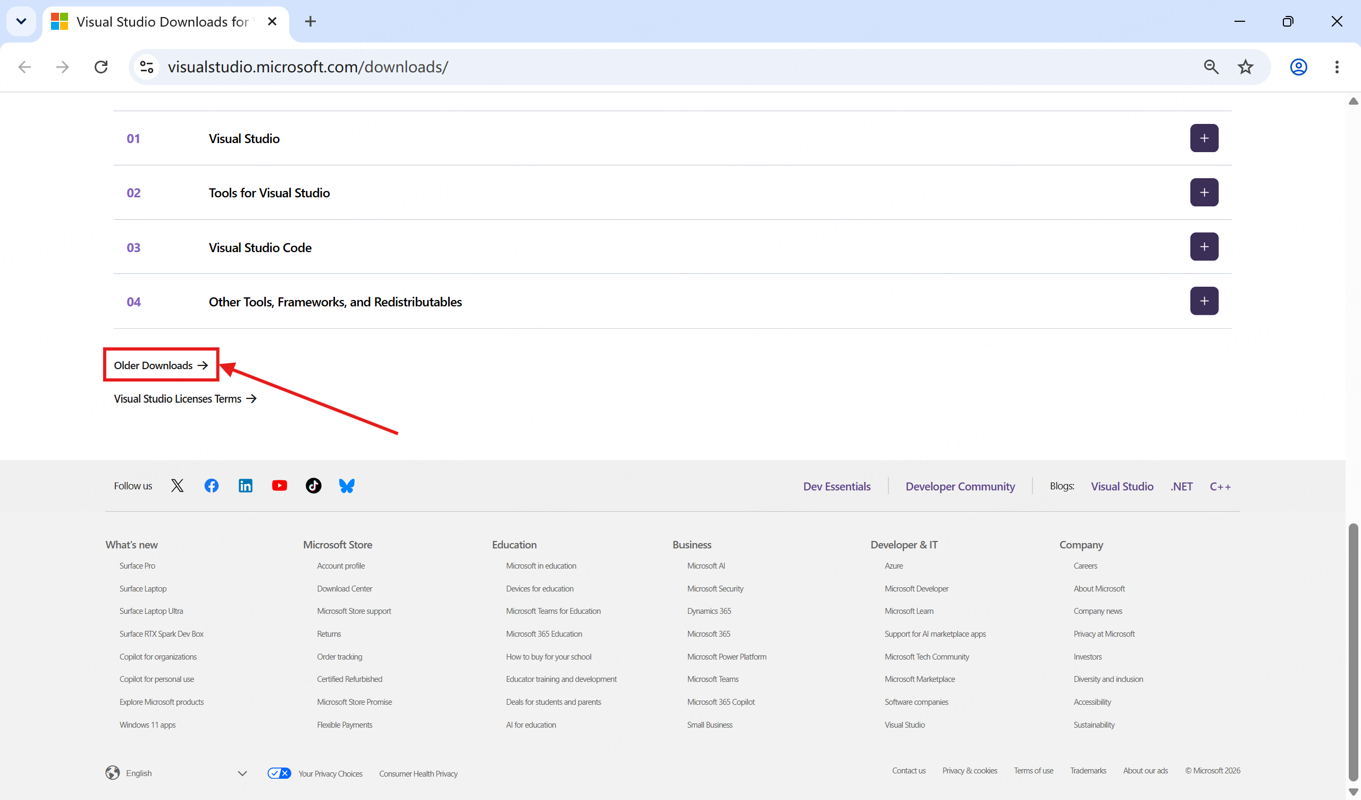Screen dimensions: 1361x800
Task: Click the scrollbar up arrow
Action: coord(1353,101)
